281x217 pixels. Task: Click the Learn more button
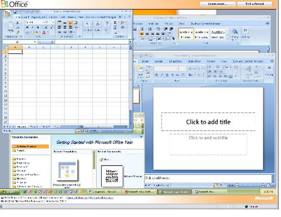coord(218,4)
